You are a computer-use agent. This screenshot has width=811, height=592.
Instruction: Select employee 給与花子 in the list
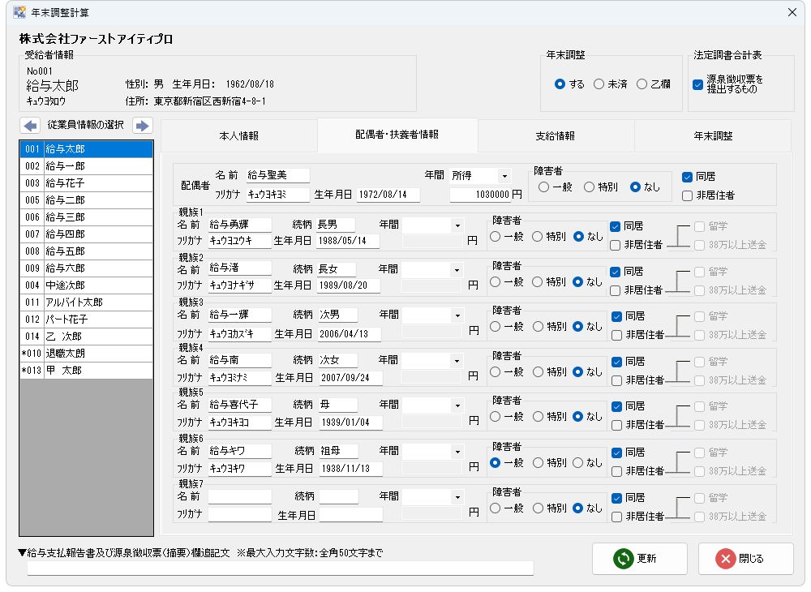click(x=86, y=183)
